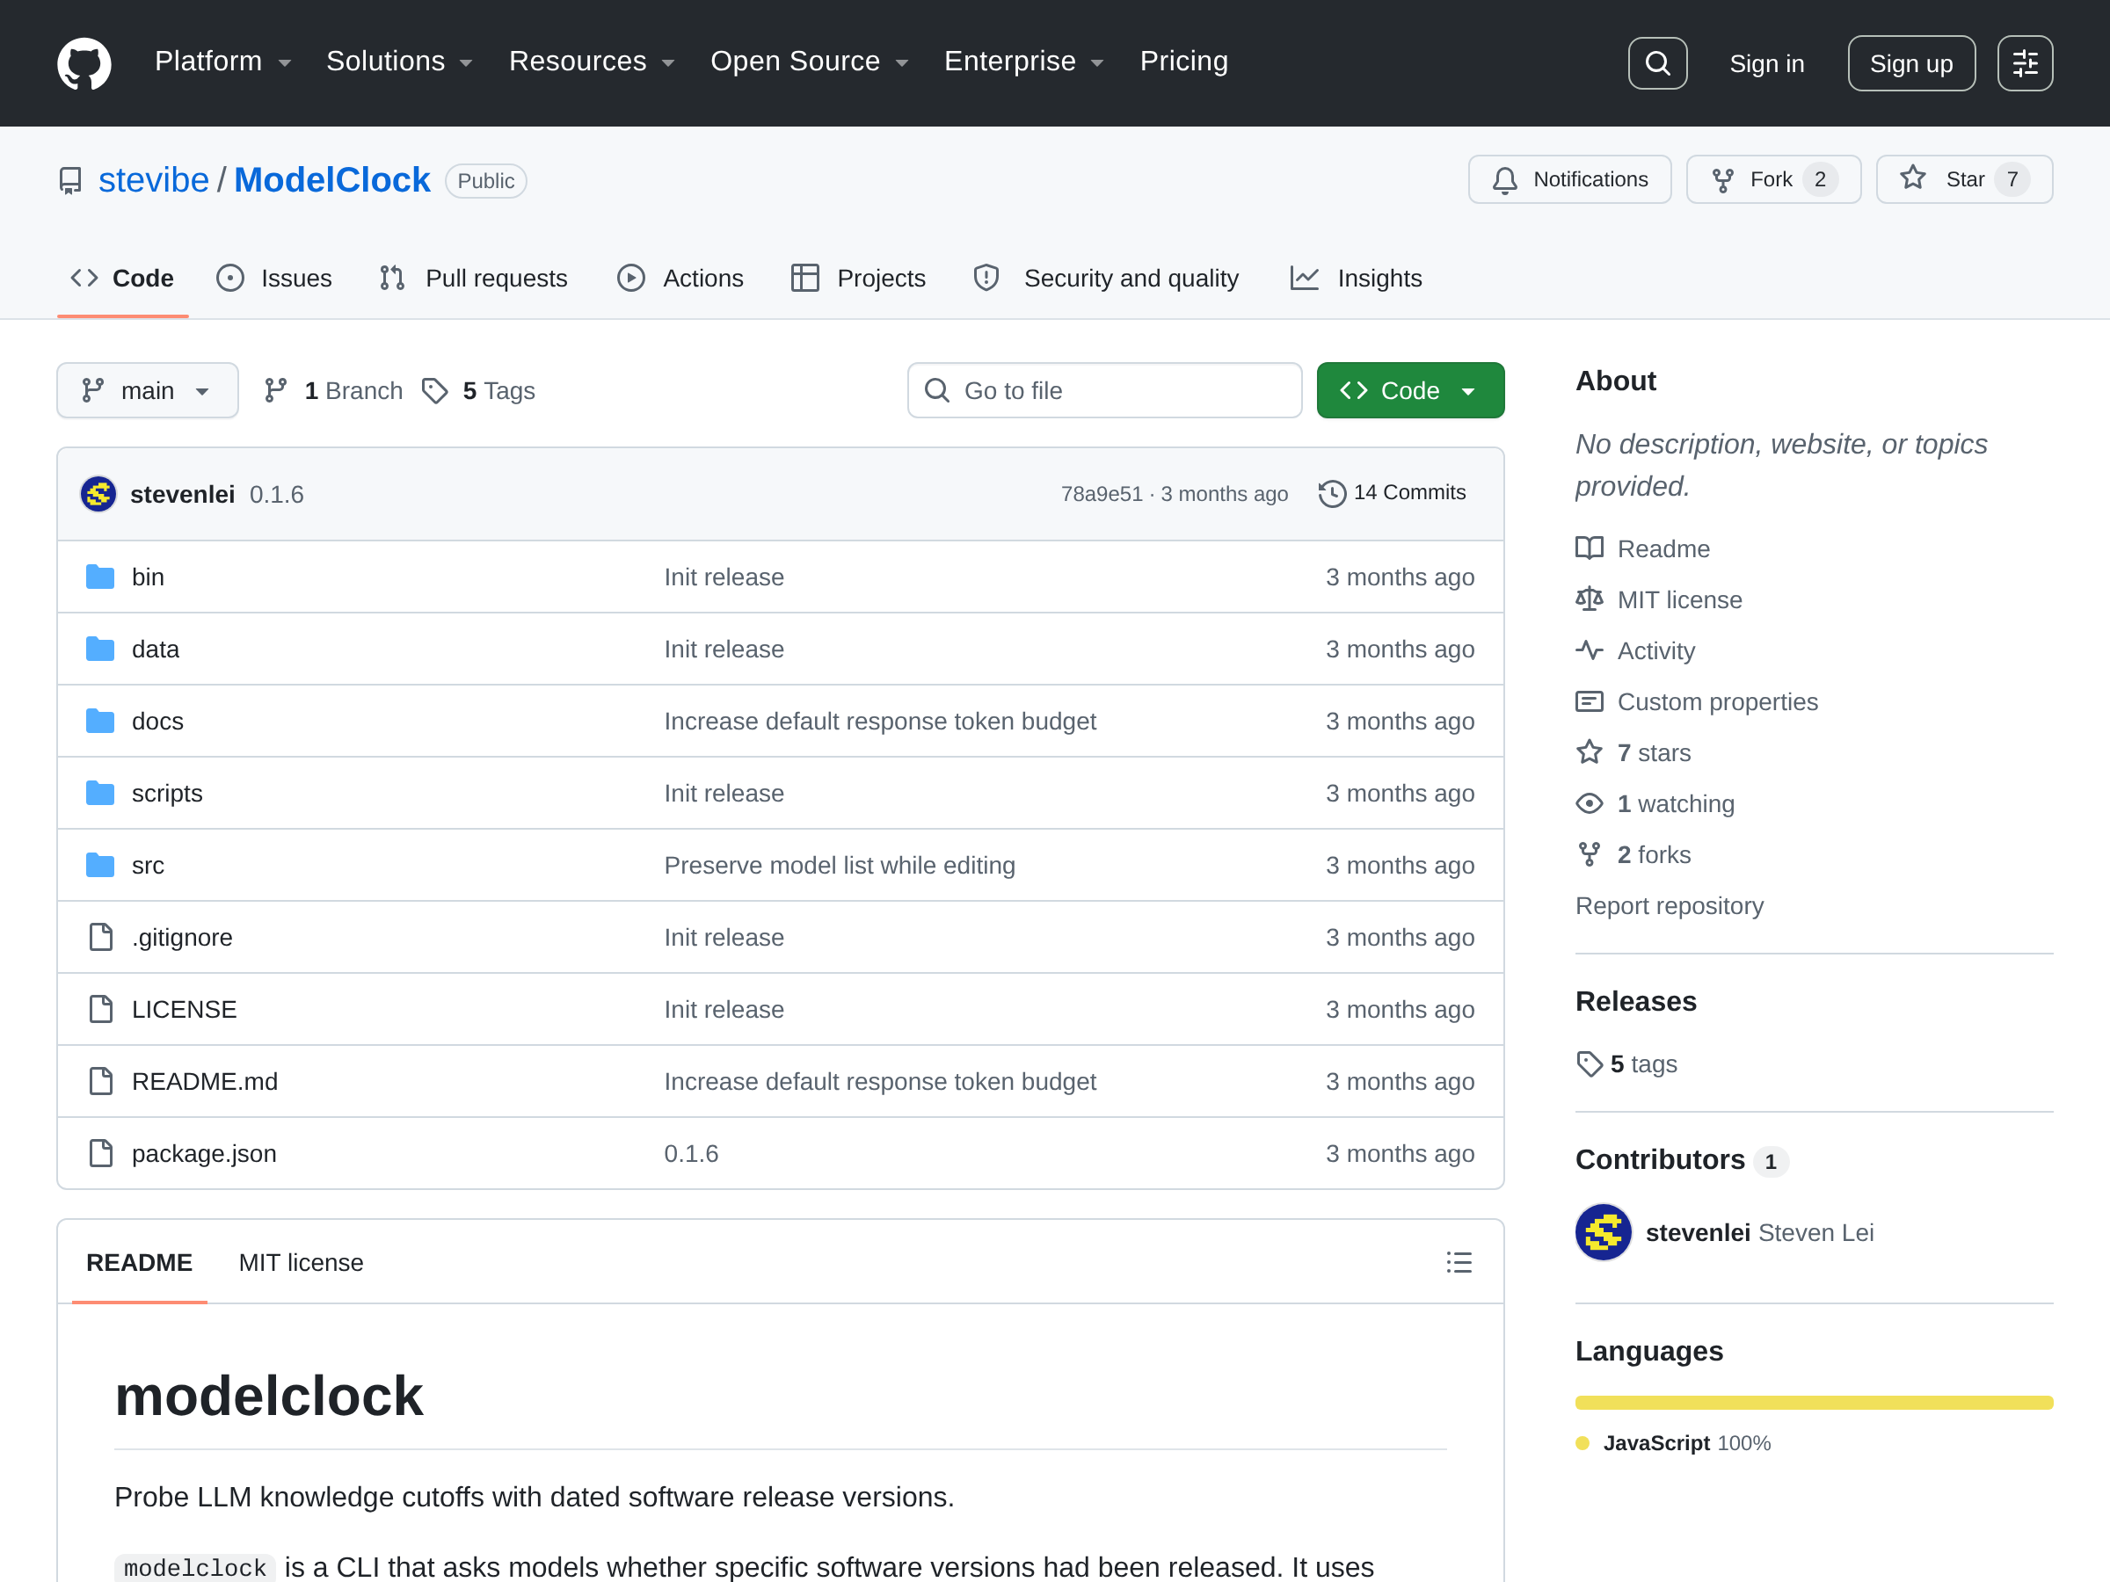Open the 5 tags link under Releases

click(x=1626, y=1064)
